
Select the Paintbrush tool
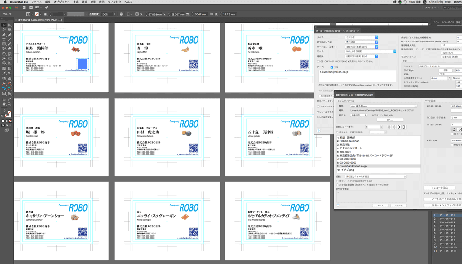(9, 44)
